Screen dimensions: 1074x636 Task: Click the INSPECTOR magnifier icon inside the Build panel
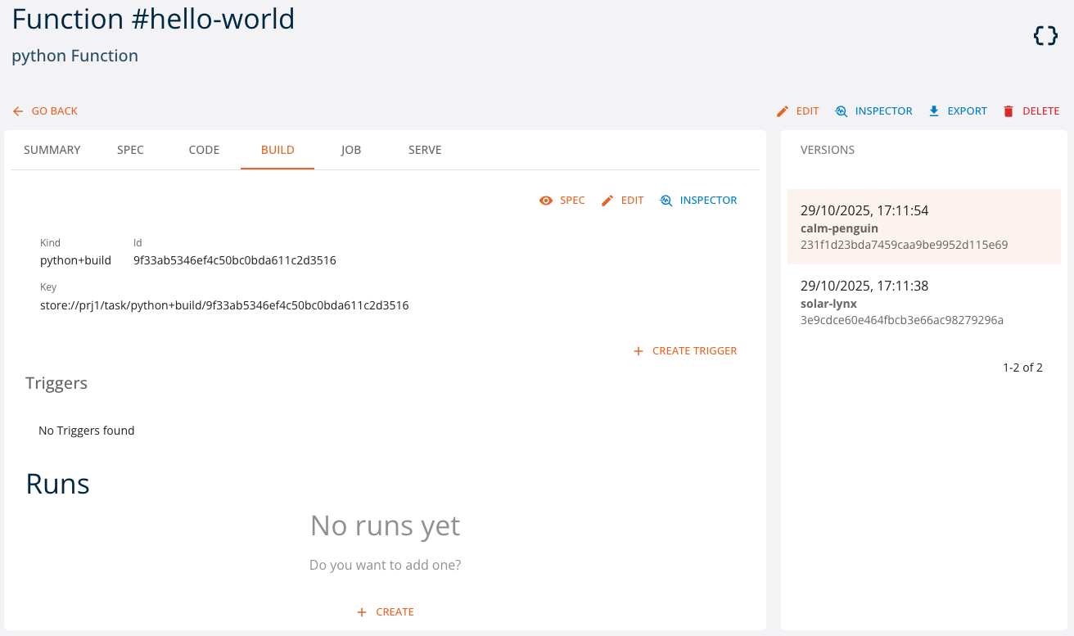(x=666, y=200)
